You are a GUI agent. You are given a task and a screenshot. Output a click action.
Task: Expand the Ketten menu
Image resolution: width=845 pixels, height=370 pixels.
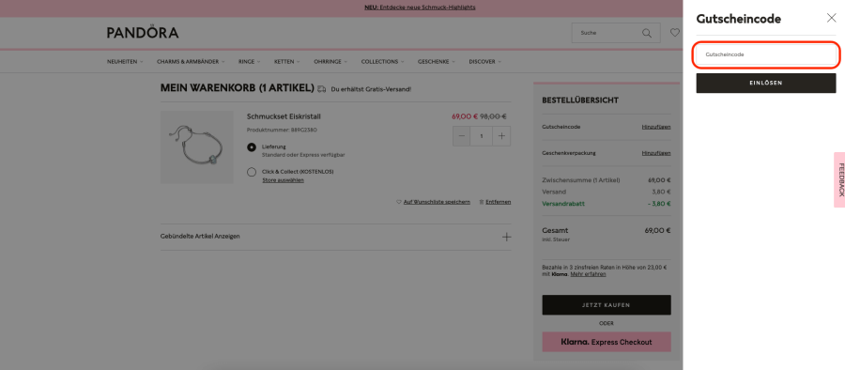pos(286,61)
